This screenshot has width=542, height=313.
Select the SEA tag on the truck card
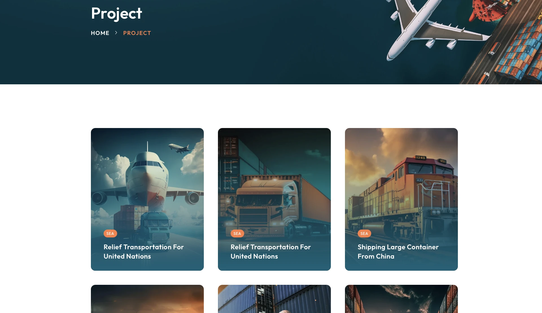pyautogui.click(x=237, y=233)
